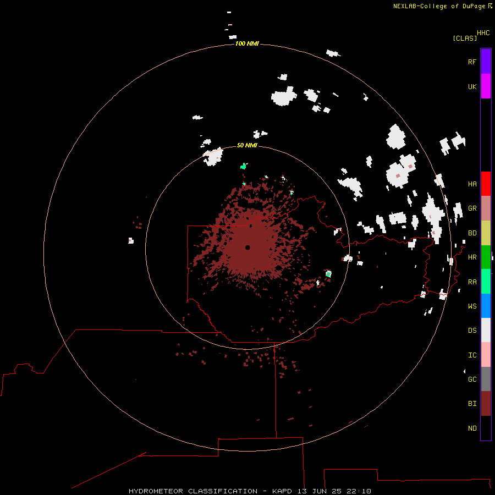The image size is (495, 495).
Task: Click the DS legend label
Action: click(472, 330)
